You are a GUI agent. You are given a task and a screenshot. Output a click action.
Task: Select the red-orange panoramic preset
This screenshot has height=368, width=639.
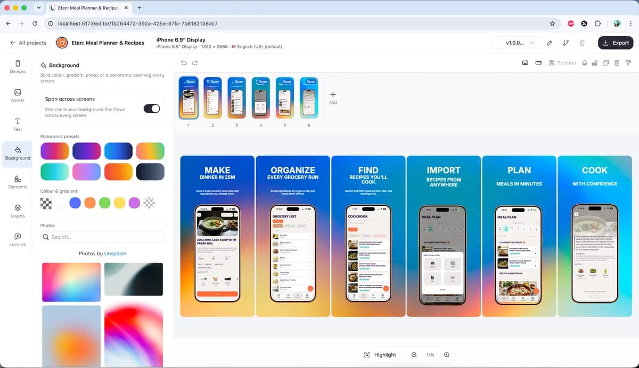118,172
